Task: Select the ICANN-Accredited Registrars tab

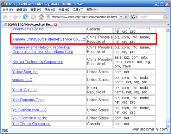Action: pyautogui.click(x=30, y=25)
